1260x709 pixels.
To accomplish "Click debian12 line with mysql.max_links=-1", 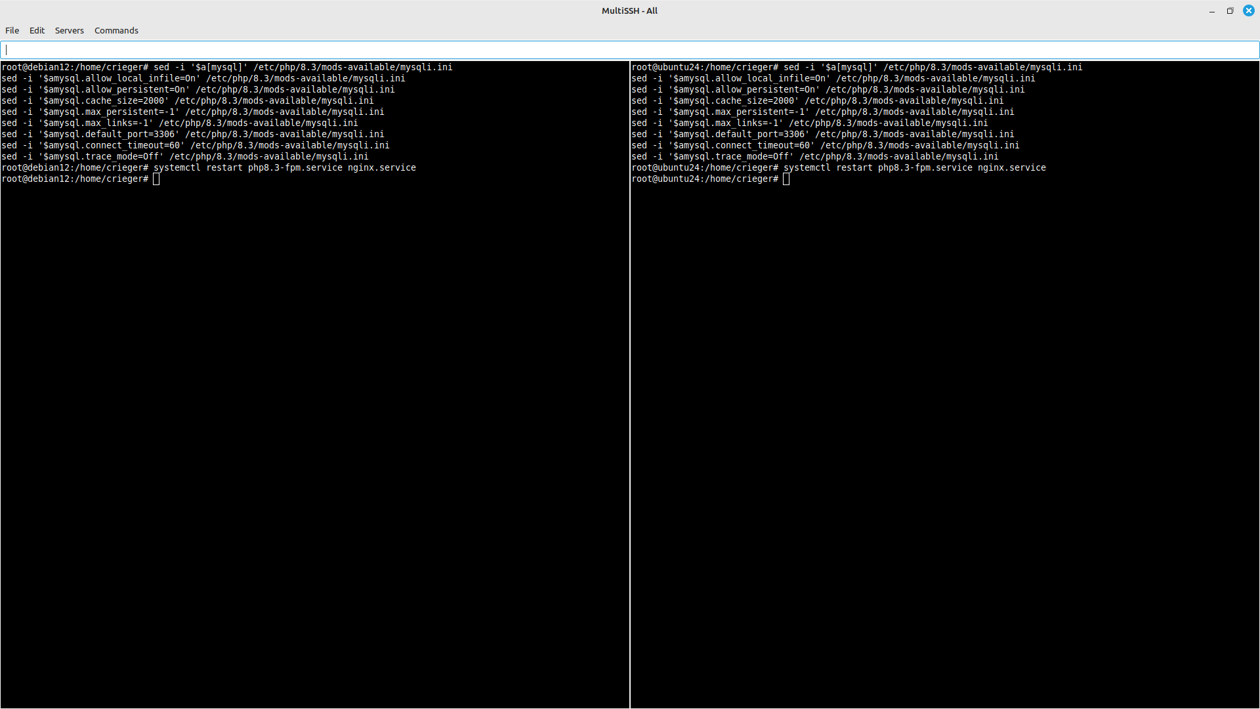I will [180, 123].
